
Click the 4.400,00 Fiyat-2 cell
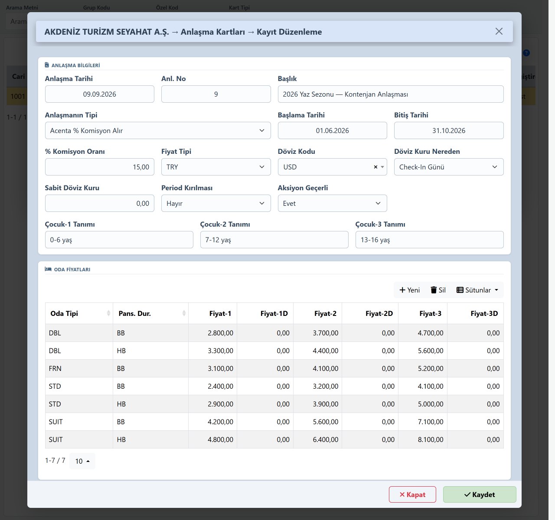[x=317, y=351]
